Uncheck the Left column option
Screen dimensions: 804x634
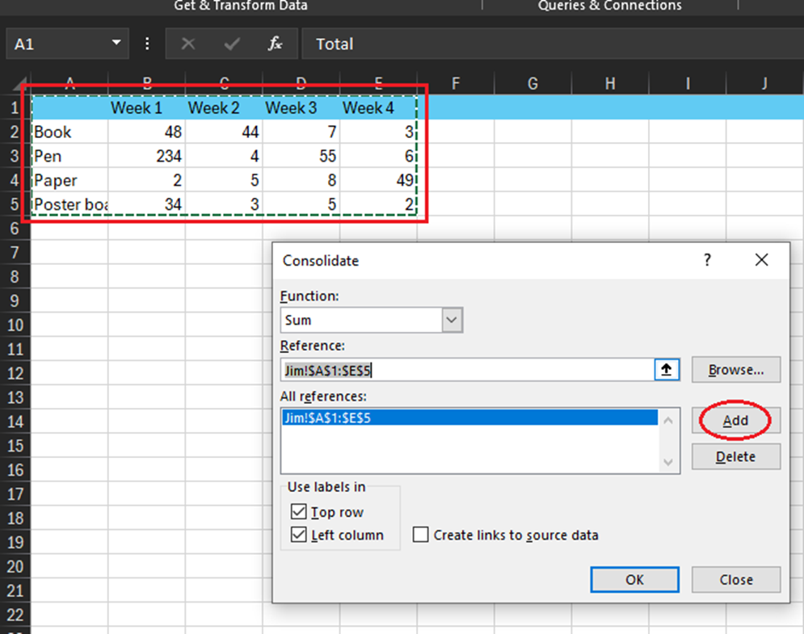pyautogui.click(x=298, y=535)
